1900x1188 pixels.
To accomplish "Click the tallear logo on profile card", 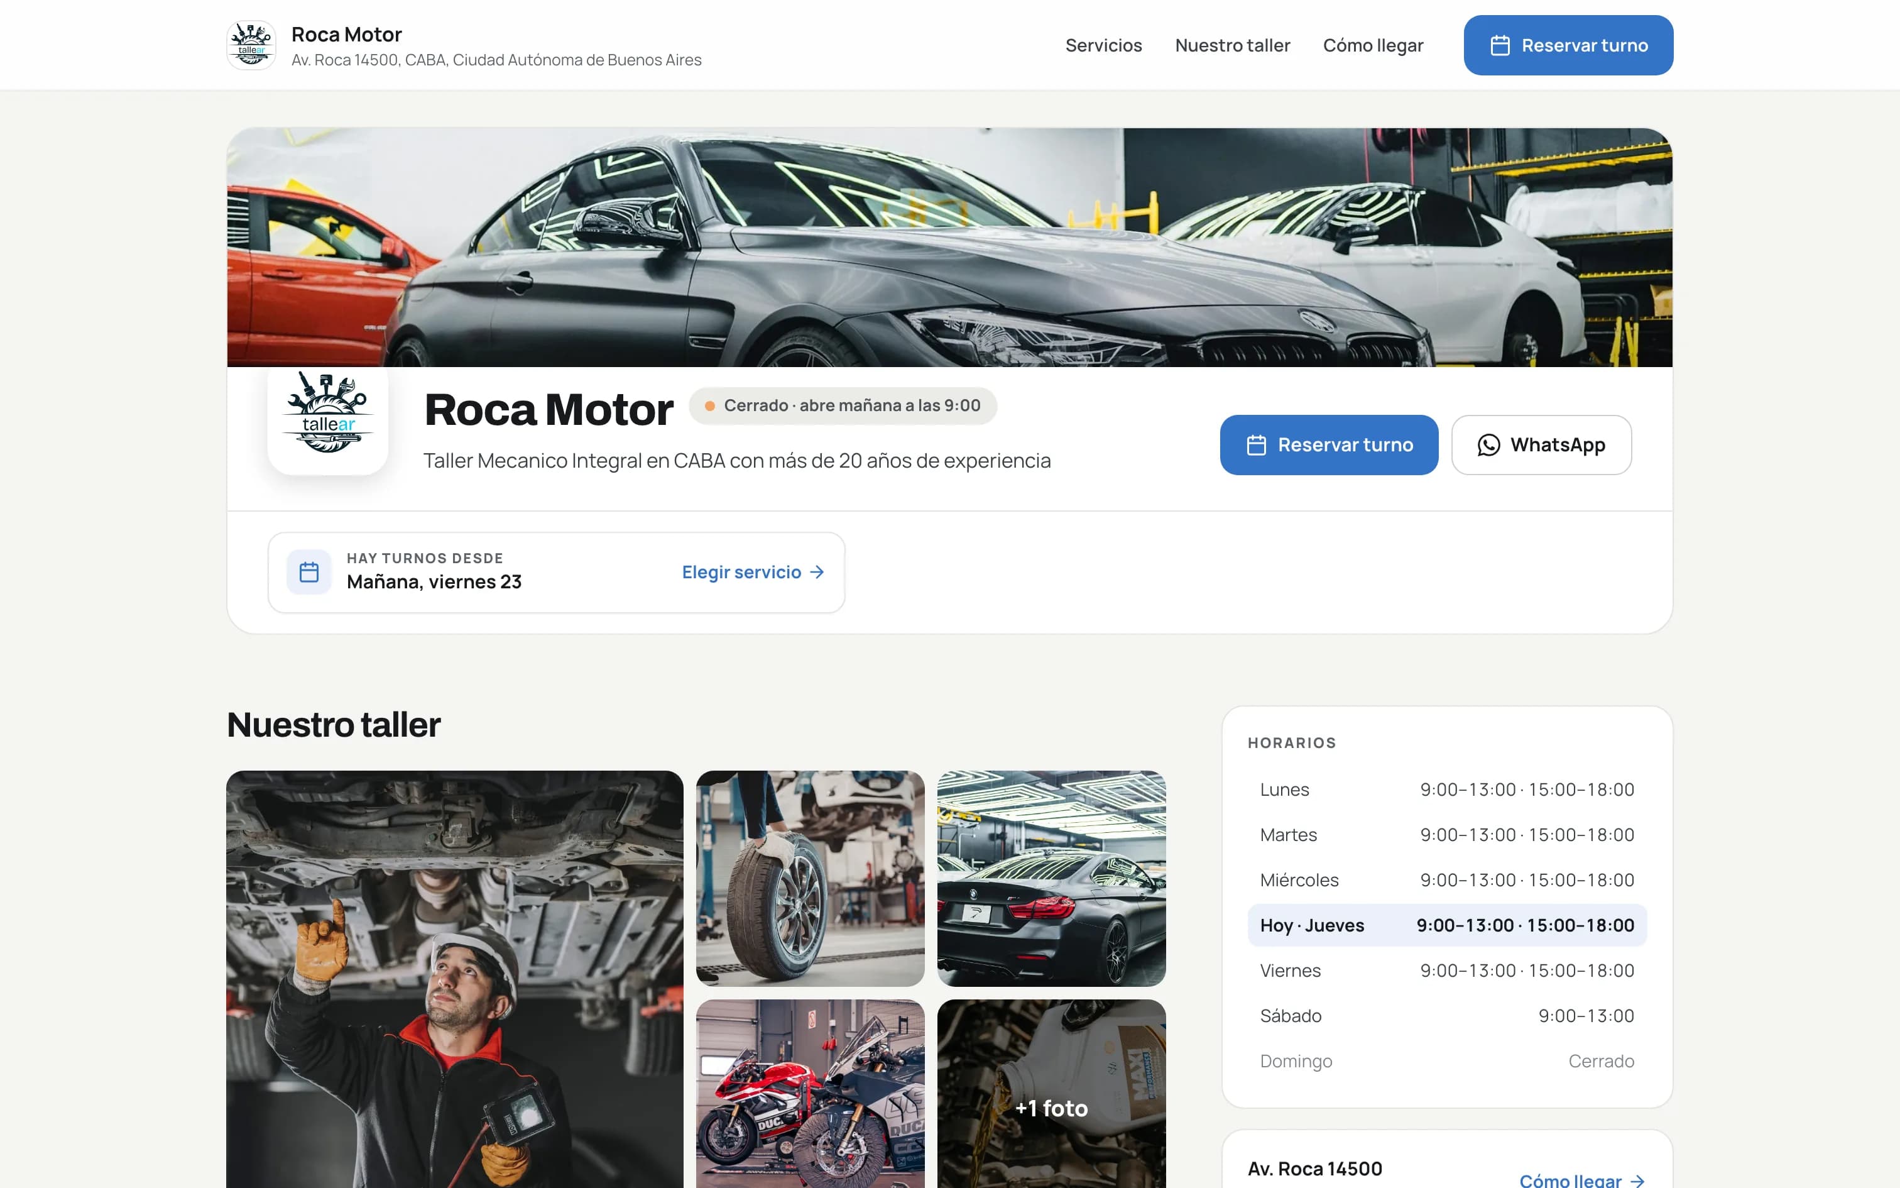I will (328, 414).
